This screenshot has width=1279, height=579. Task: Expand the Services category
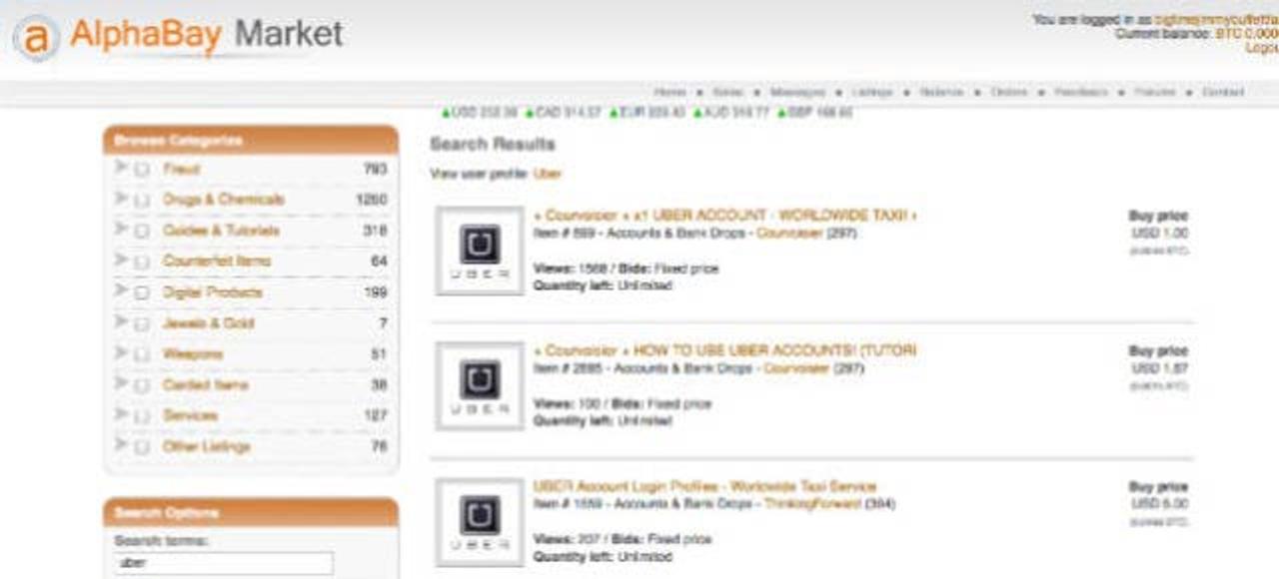[x=119, y=414]
